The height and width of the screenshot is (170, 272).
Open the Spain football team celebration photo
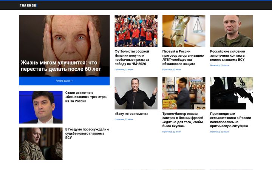136,31
